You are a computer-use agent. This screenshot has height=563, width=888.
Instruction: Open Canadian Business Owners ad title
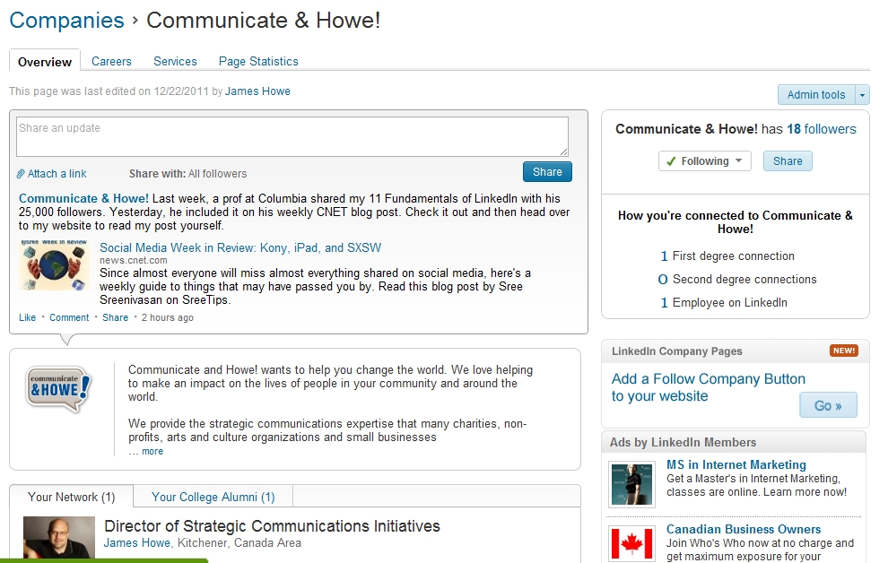pos(744,529)
